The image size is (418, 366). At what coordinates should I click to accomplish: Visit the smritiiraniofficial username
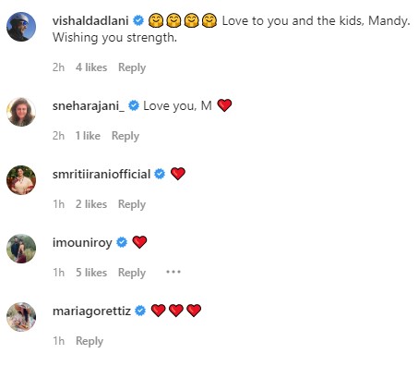[x=102, y=174]
